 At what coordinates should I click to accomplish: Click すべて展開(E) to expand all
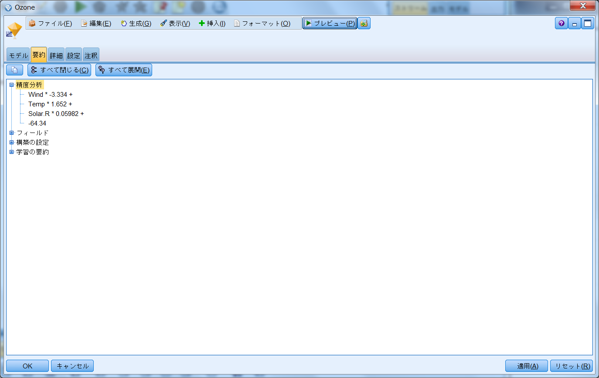click(124, 70)
